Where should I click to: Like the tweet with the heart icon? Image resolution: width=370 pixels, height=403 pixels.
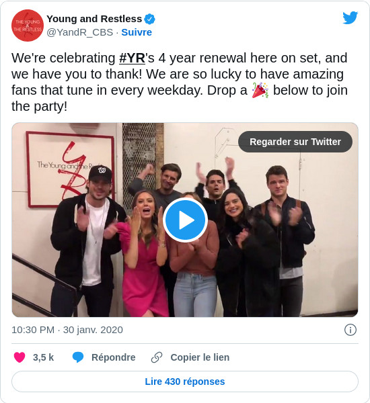[x=20, y=357]
